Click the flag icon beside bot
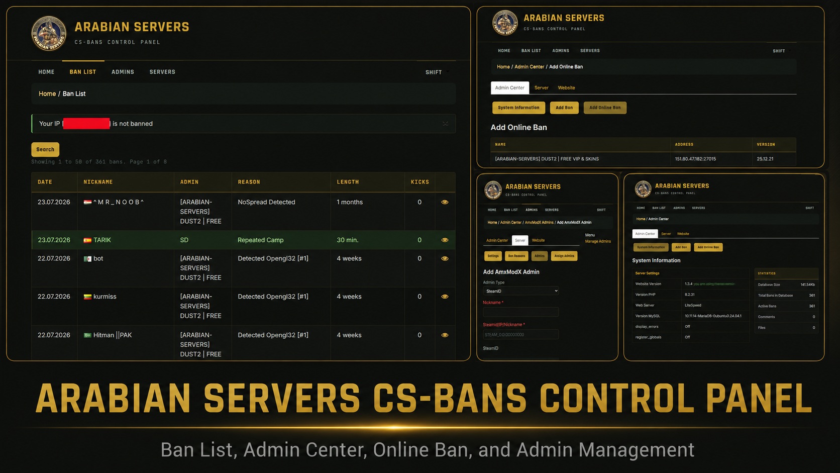The width and height of the screenshot is (840, 473). [x=87, y=258]
